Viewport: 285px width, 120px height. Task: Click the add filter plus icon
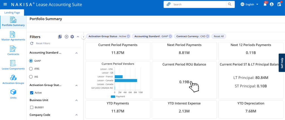(x=67, y=36)
